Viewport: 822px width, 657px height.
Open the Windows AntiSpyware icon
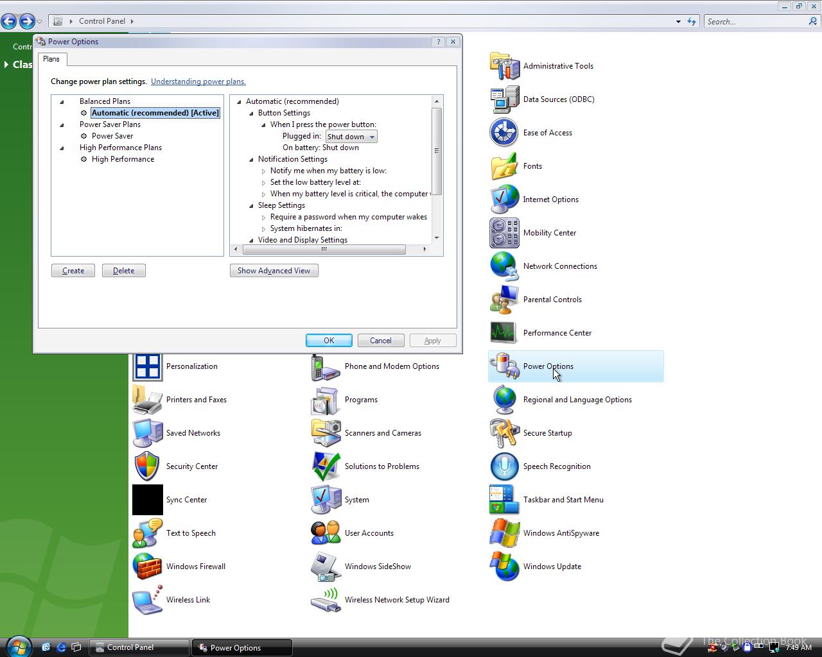[504, 533]
